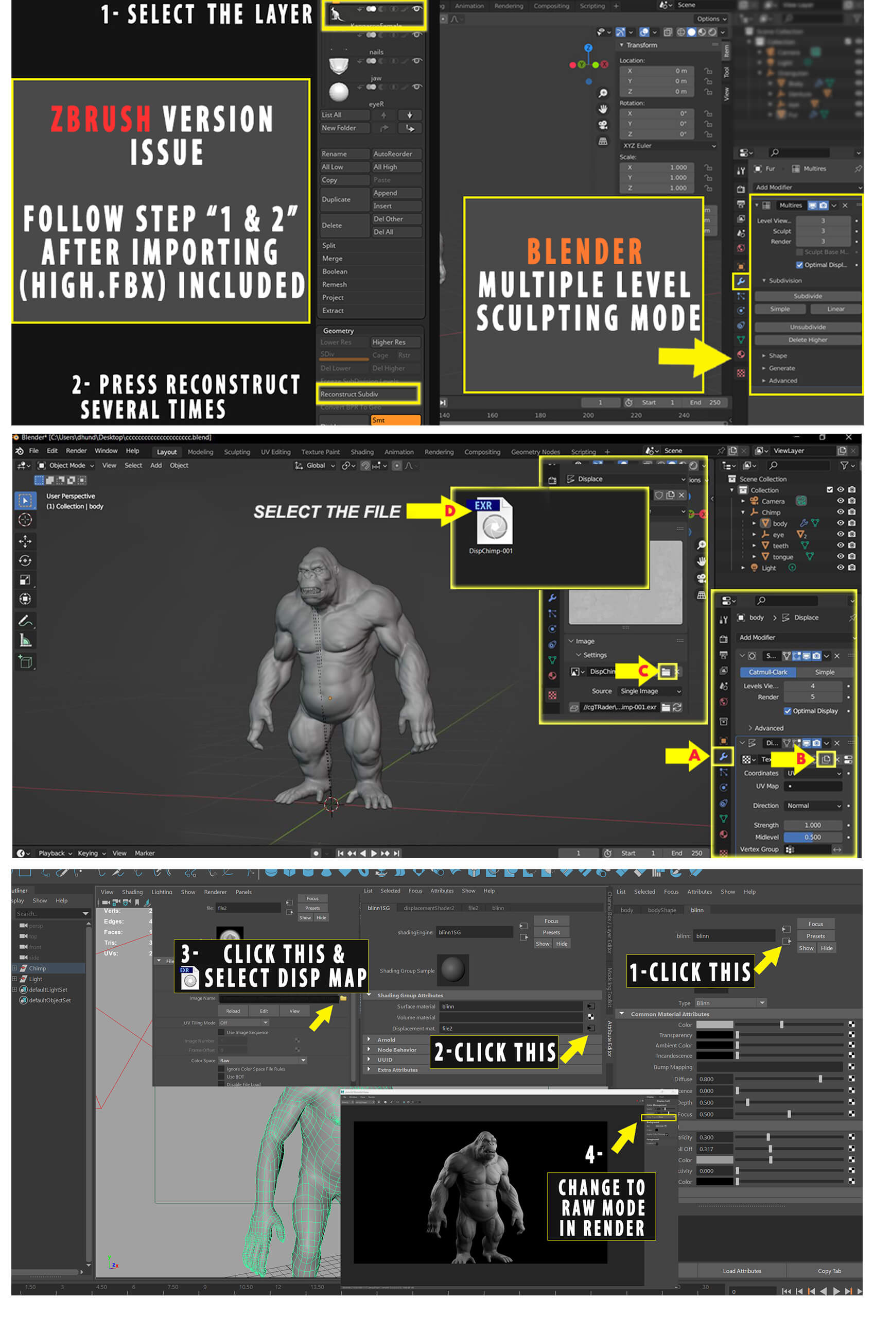Open the Object Mode dropdown

point(66,465)
